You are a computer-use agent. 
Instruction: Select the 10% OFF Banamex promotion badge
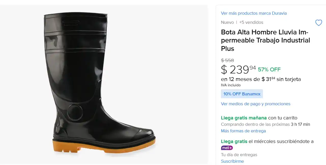242,94
